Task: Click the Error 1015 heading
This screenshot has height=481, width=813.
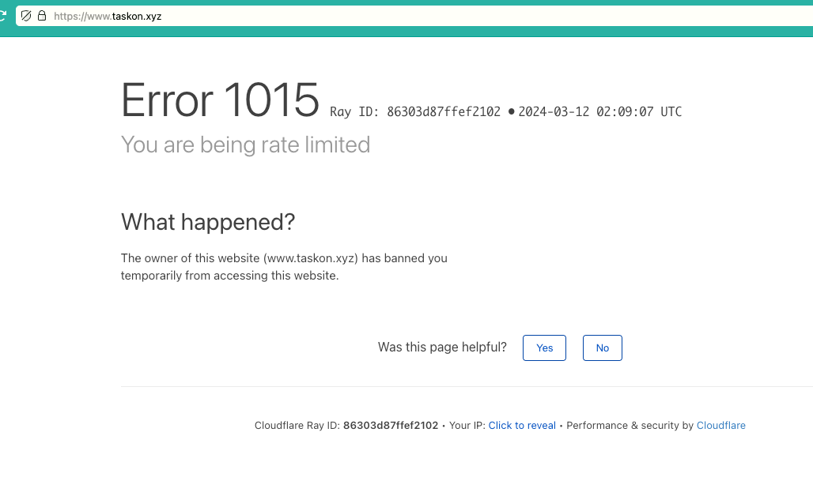Action: click(220, 101)
